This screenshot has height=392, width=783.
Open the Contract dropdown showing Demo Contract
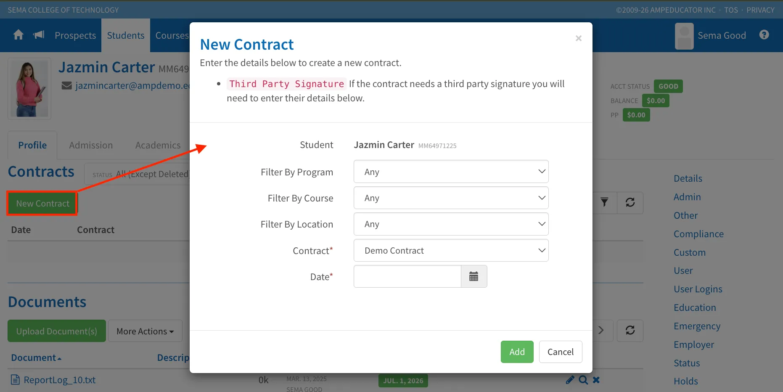(x=451, y=250)
